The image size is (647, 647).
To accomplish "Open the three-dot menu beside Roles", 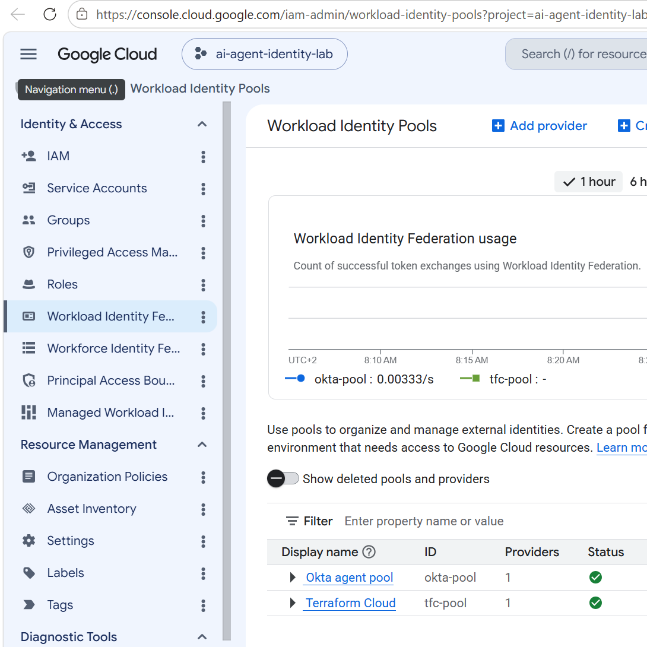I will tap(203, 285).
